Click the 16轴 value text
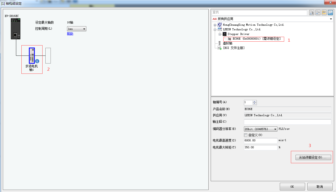This screenshot has width=336, height=192. [70, 23]
